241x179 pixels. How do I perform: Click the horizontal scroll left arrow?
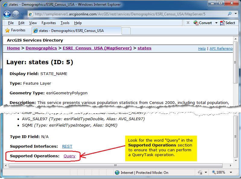(x=6, y=165)
